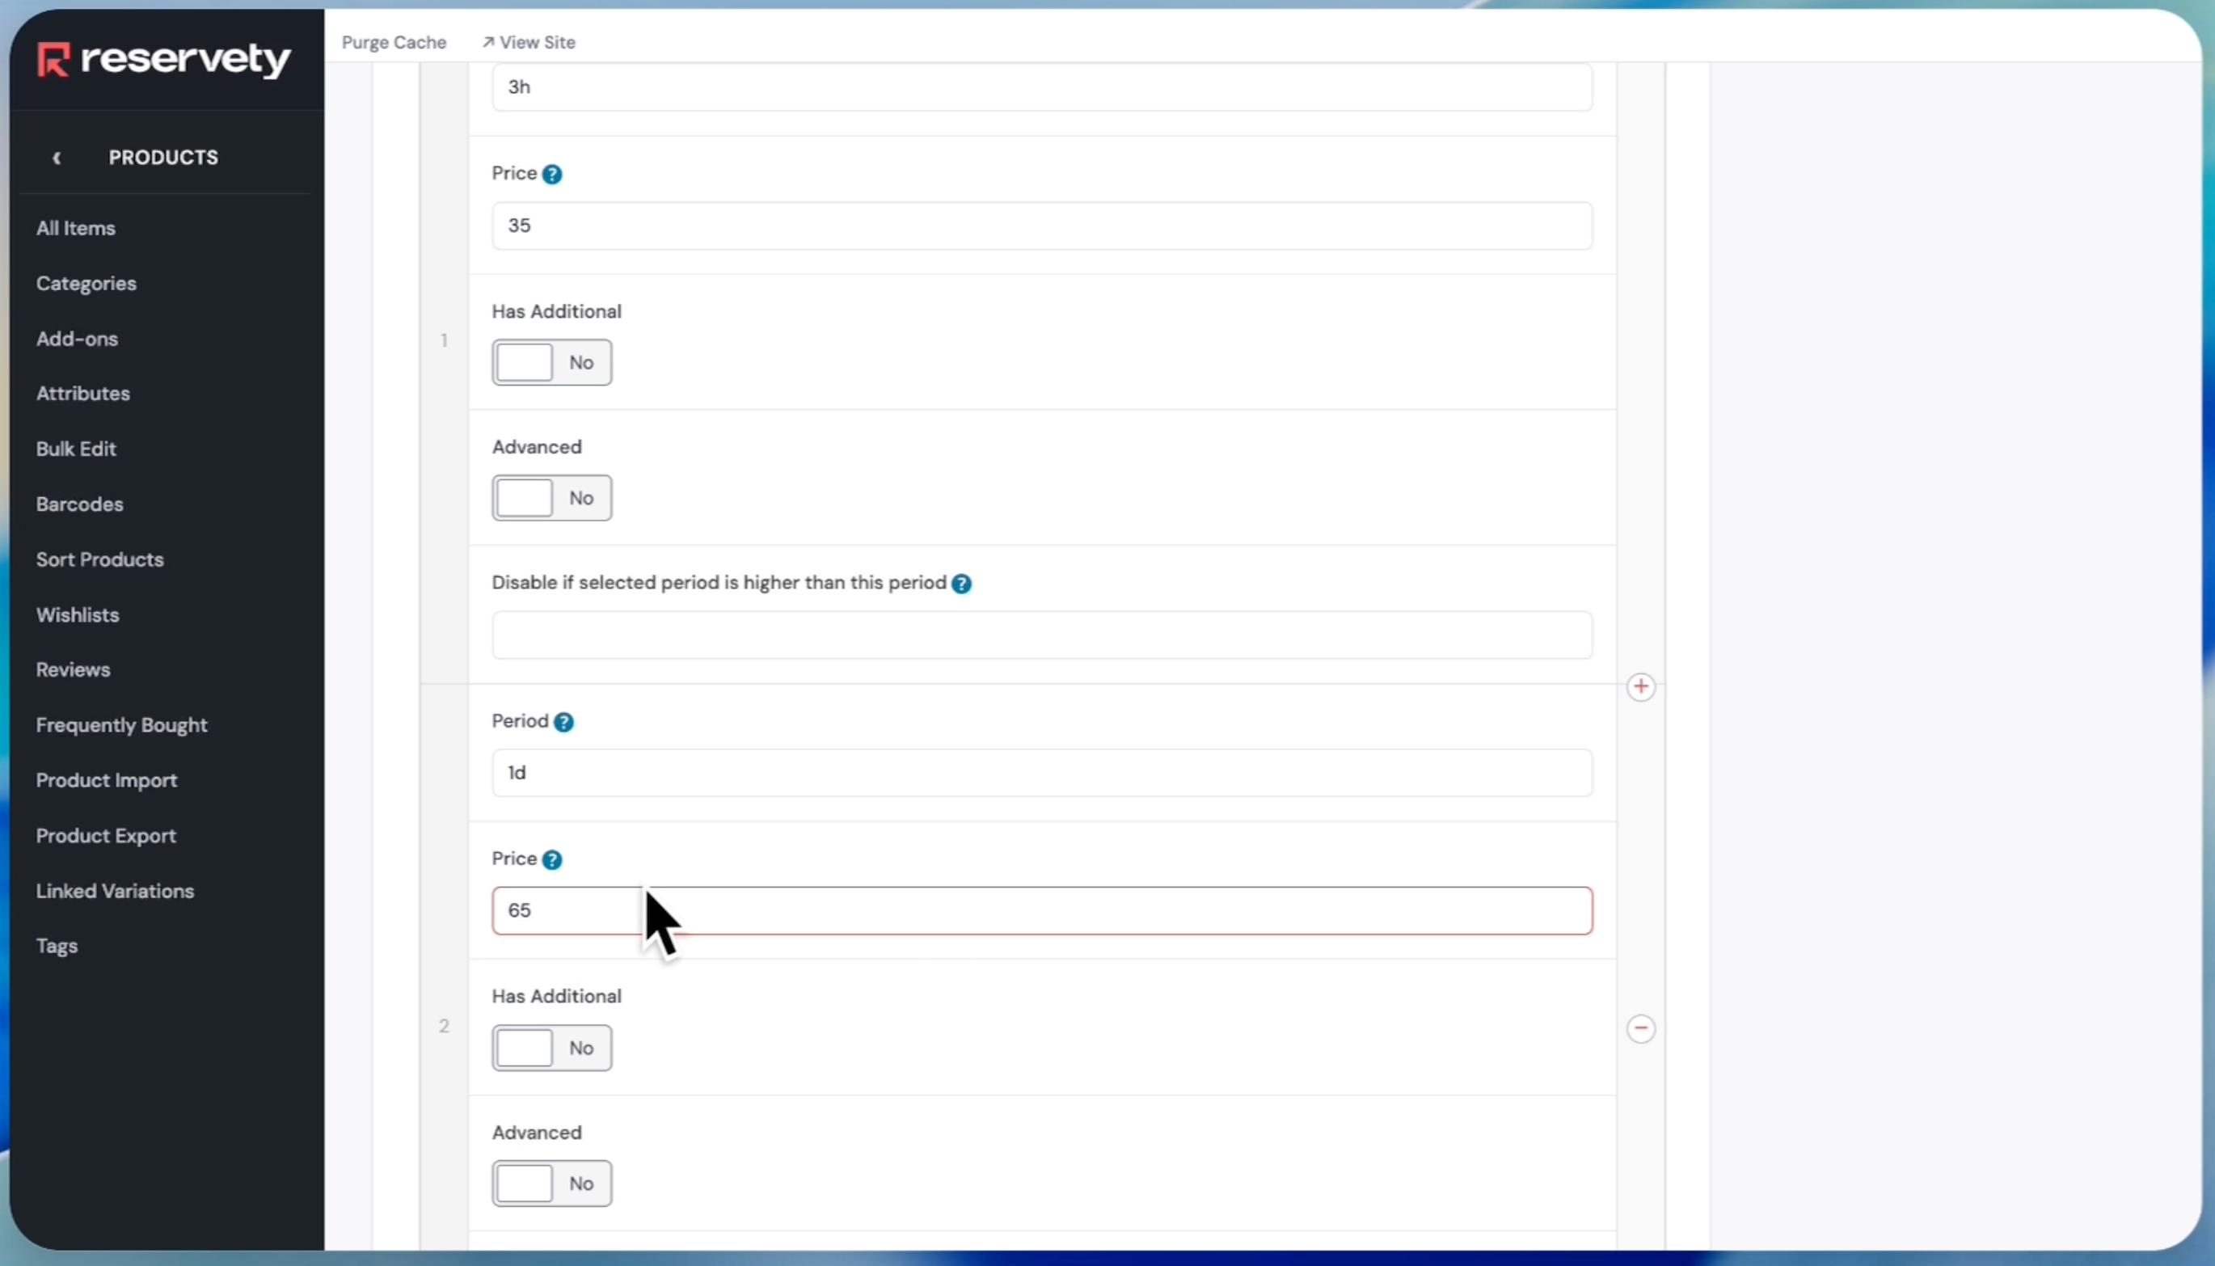Click help icon beside Disable if selected period

pos(961,584)
